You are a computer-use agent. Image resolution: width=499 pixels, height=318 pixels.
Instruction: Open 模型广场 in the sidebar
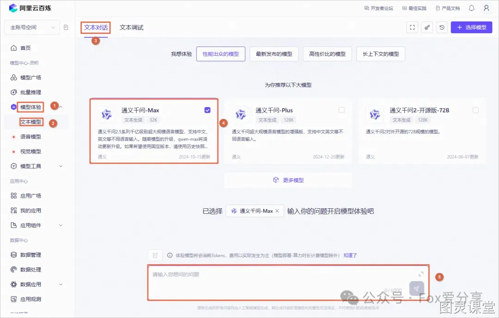point(30,77)
